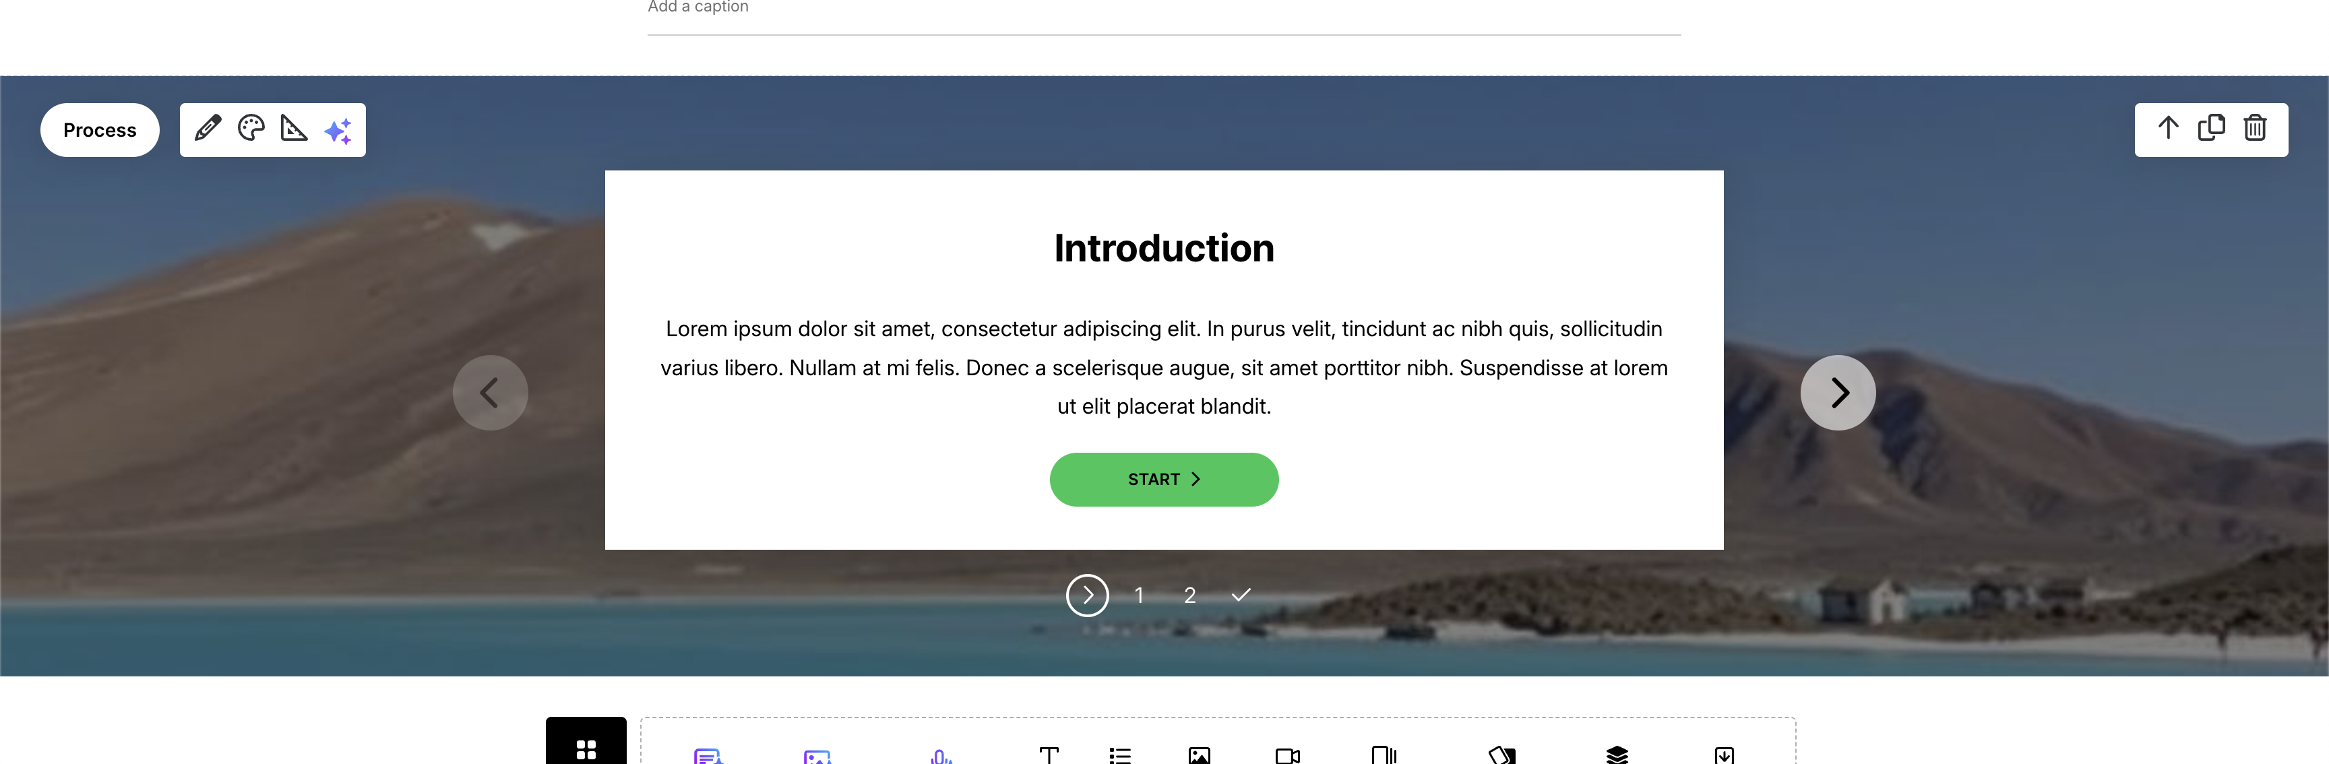Screen dimensions: 2329x764
Task: Insert a text block
Action: 1049,755
